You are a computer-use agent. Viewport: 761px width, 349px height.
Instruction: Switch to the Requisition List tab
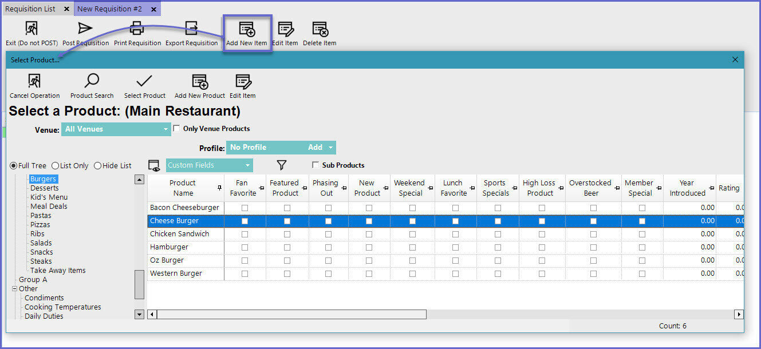(30, 9)
